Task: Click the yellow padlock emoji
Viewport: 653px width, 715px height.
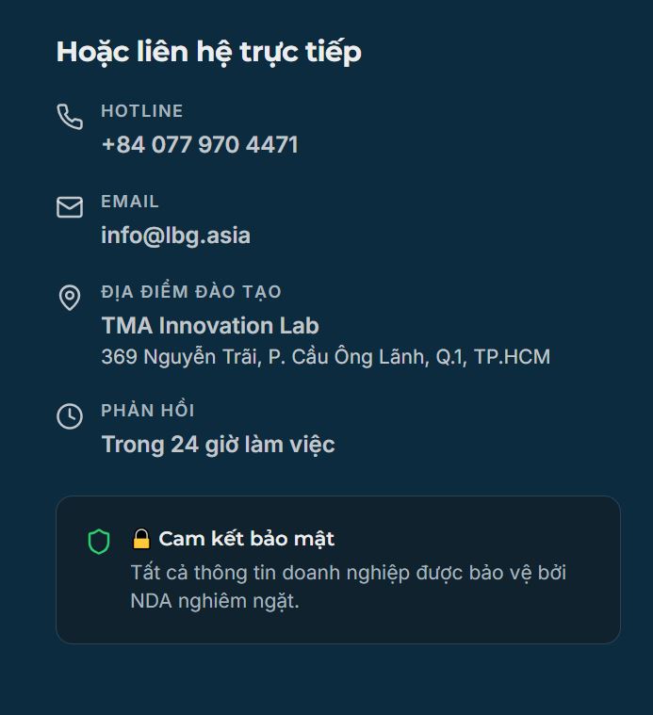Action: (x=141, y=539)
